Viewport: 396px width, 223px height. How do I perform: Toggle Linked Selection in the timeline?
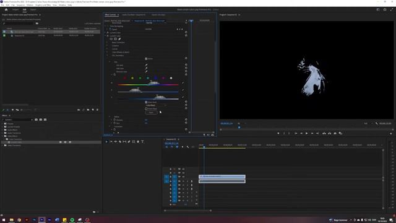click(x=177, y=147)
